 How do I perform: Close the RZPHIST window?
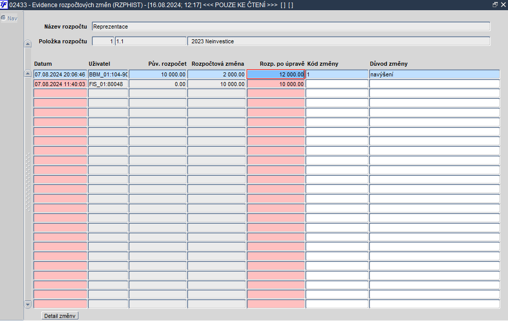tap(503, 5)
